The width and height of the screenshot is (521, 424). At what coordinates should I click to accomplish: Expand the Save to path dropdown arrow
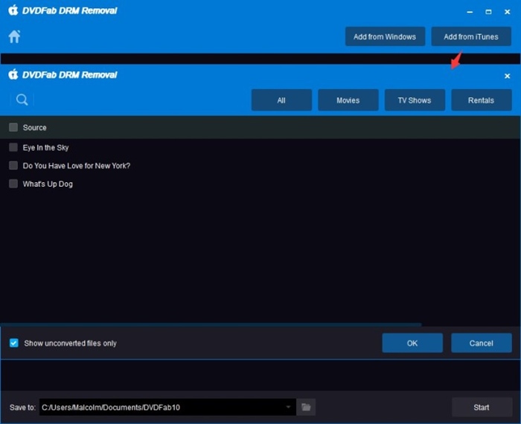pyautogui.click(x=288, y=407)
